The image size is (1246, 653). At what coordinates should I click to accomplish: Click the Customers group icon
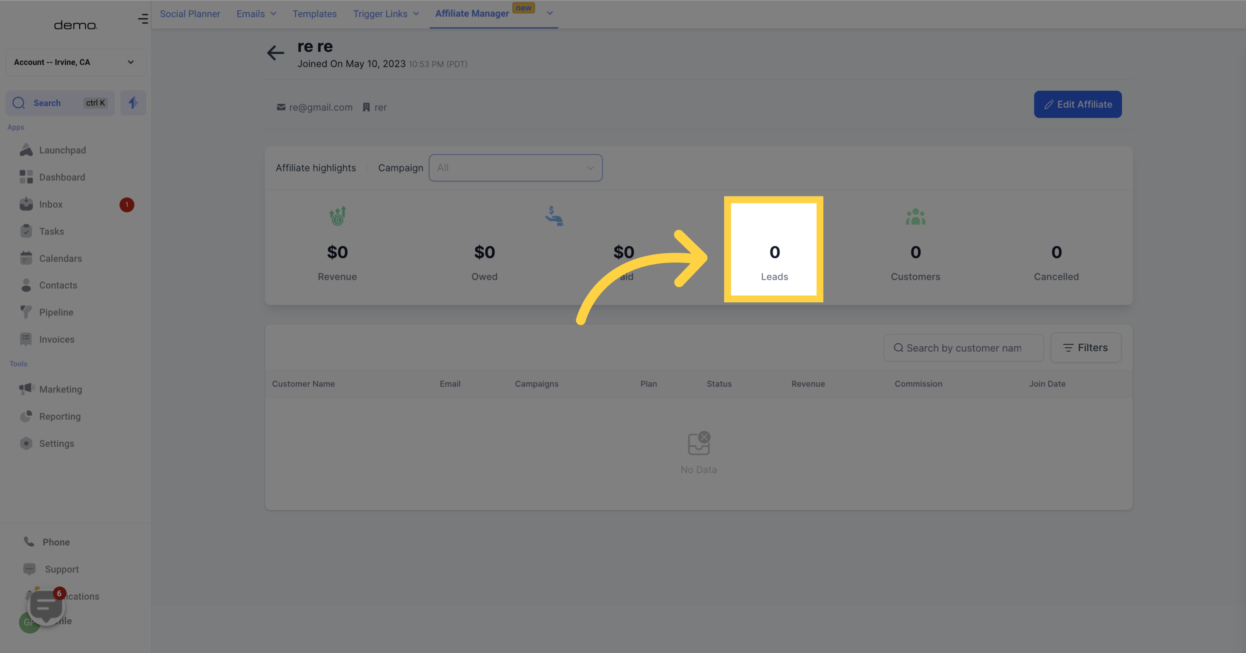(x=916, y=216)
